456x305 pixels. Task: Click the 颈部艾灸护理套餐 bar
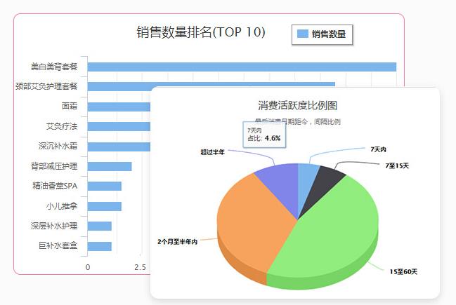click(x=211, y=87)
